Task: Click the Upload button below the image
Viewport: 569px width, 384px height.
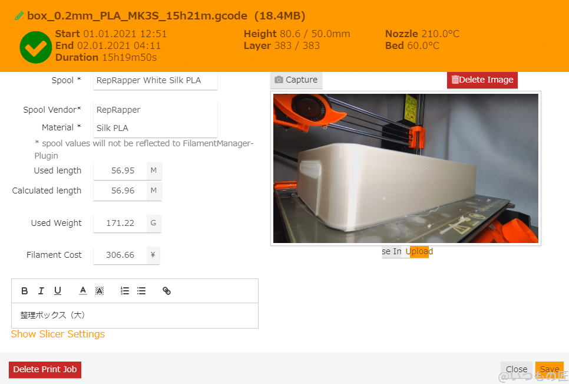Action: (419, 251)
